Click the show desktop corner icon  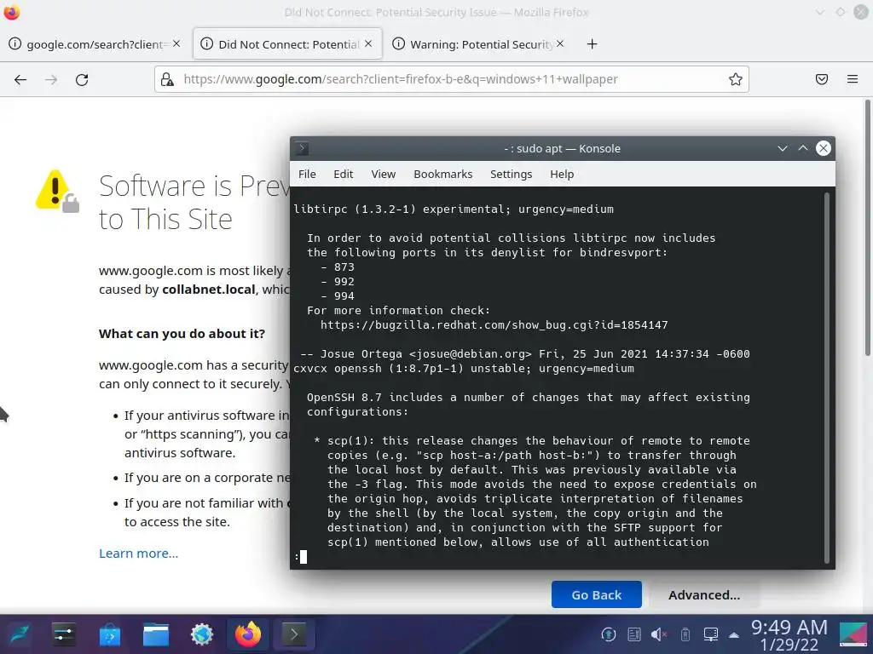pos(853,634)
